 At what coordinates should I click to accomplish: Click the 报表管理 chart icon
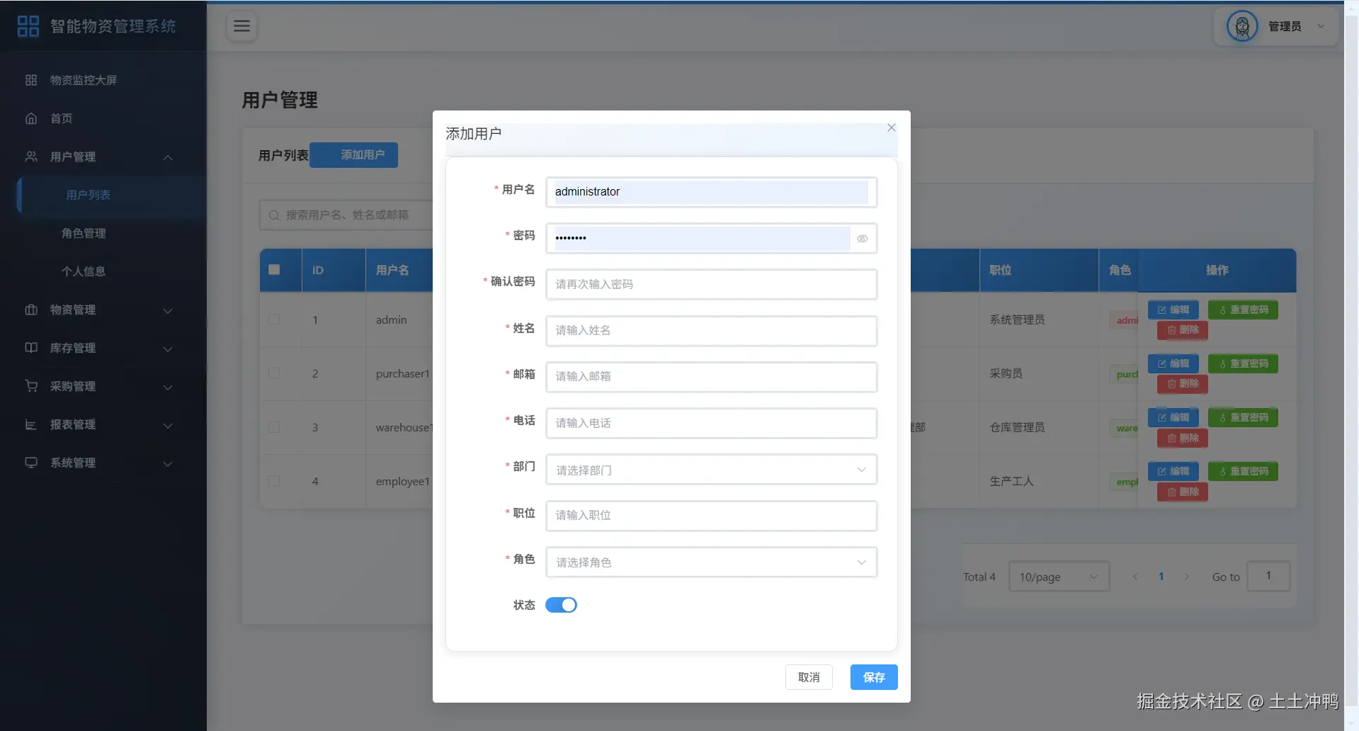tap(31, 424)
